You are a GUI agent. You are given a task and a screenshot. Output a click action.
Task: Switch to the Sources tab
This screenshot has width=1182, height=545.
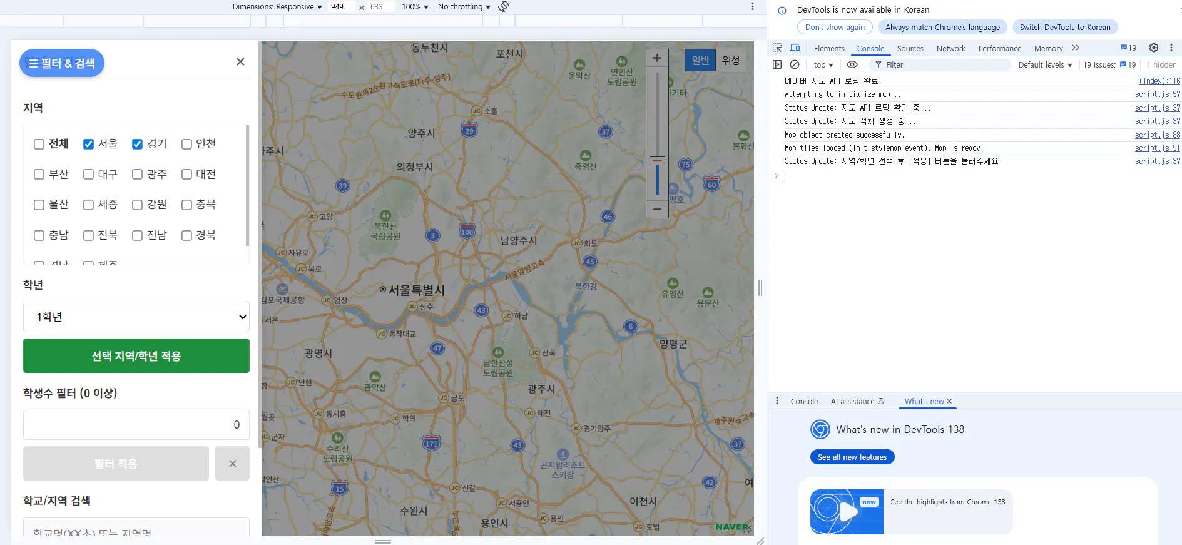(x=910, y=49)
